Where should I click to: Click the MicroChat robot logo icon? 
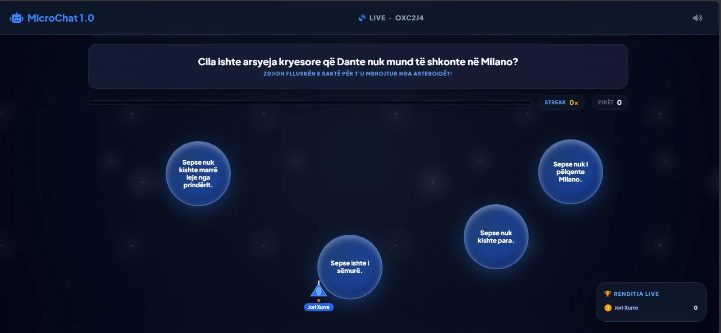(x=17, y=18)
